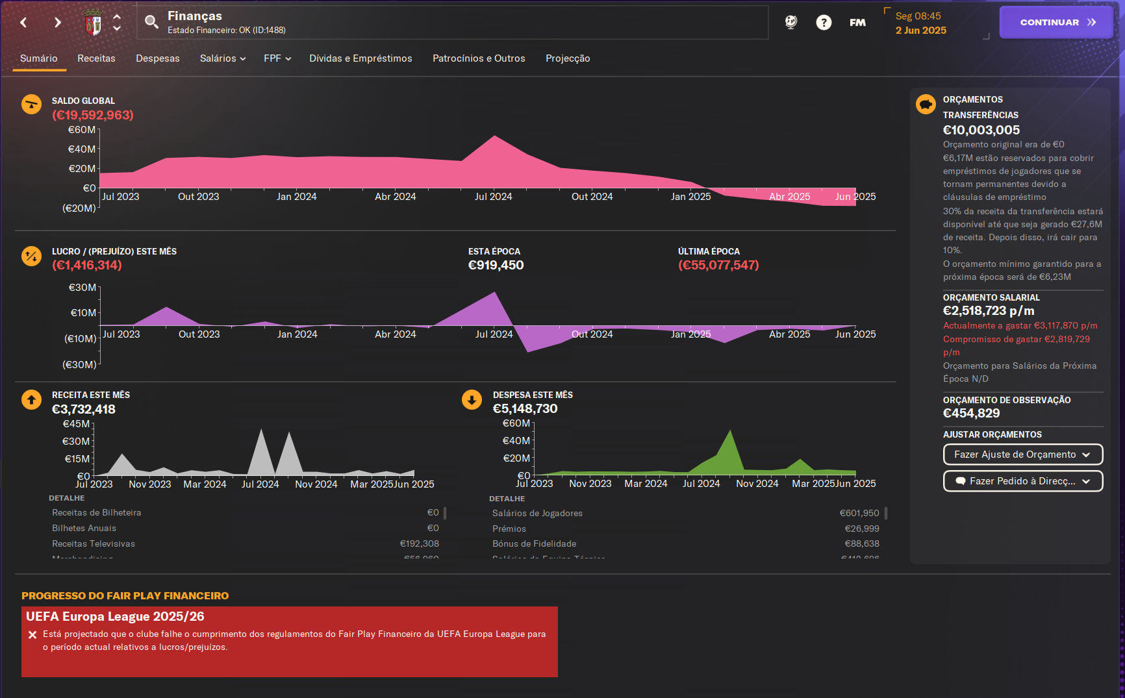Open the help question mark icon
The image size is (1125, 698).
tap(824, 23)
